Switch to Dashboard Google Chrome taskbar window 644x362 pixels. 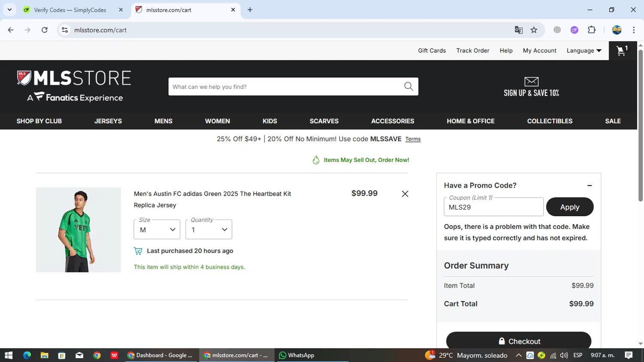point(161,355)
